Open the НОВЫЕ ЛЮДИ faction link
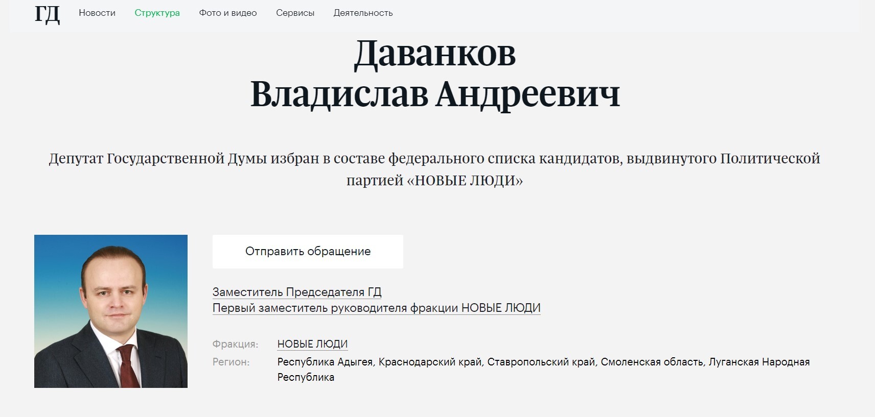The height and width of the screenshot is (417, 875). [x=312, y=344]
